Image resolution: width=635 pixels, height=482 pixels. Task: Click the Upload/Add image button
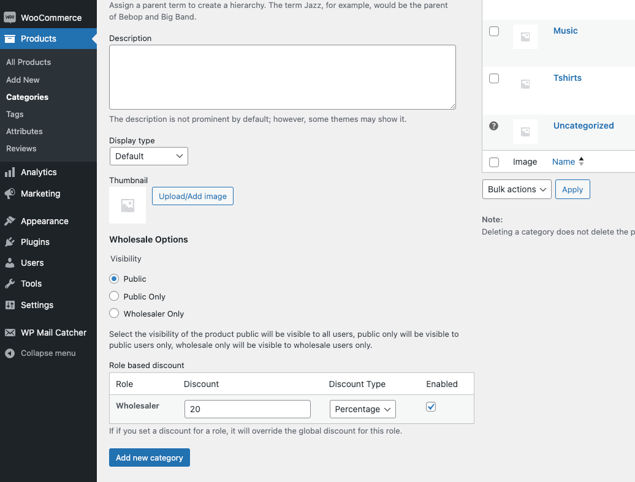[192, 196]
